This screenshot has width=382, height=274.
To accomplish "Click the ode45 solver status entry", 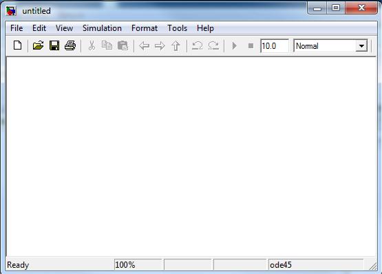I will click(x=316, y=265).
